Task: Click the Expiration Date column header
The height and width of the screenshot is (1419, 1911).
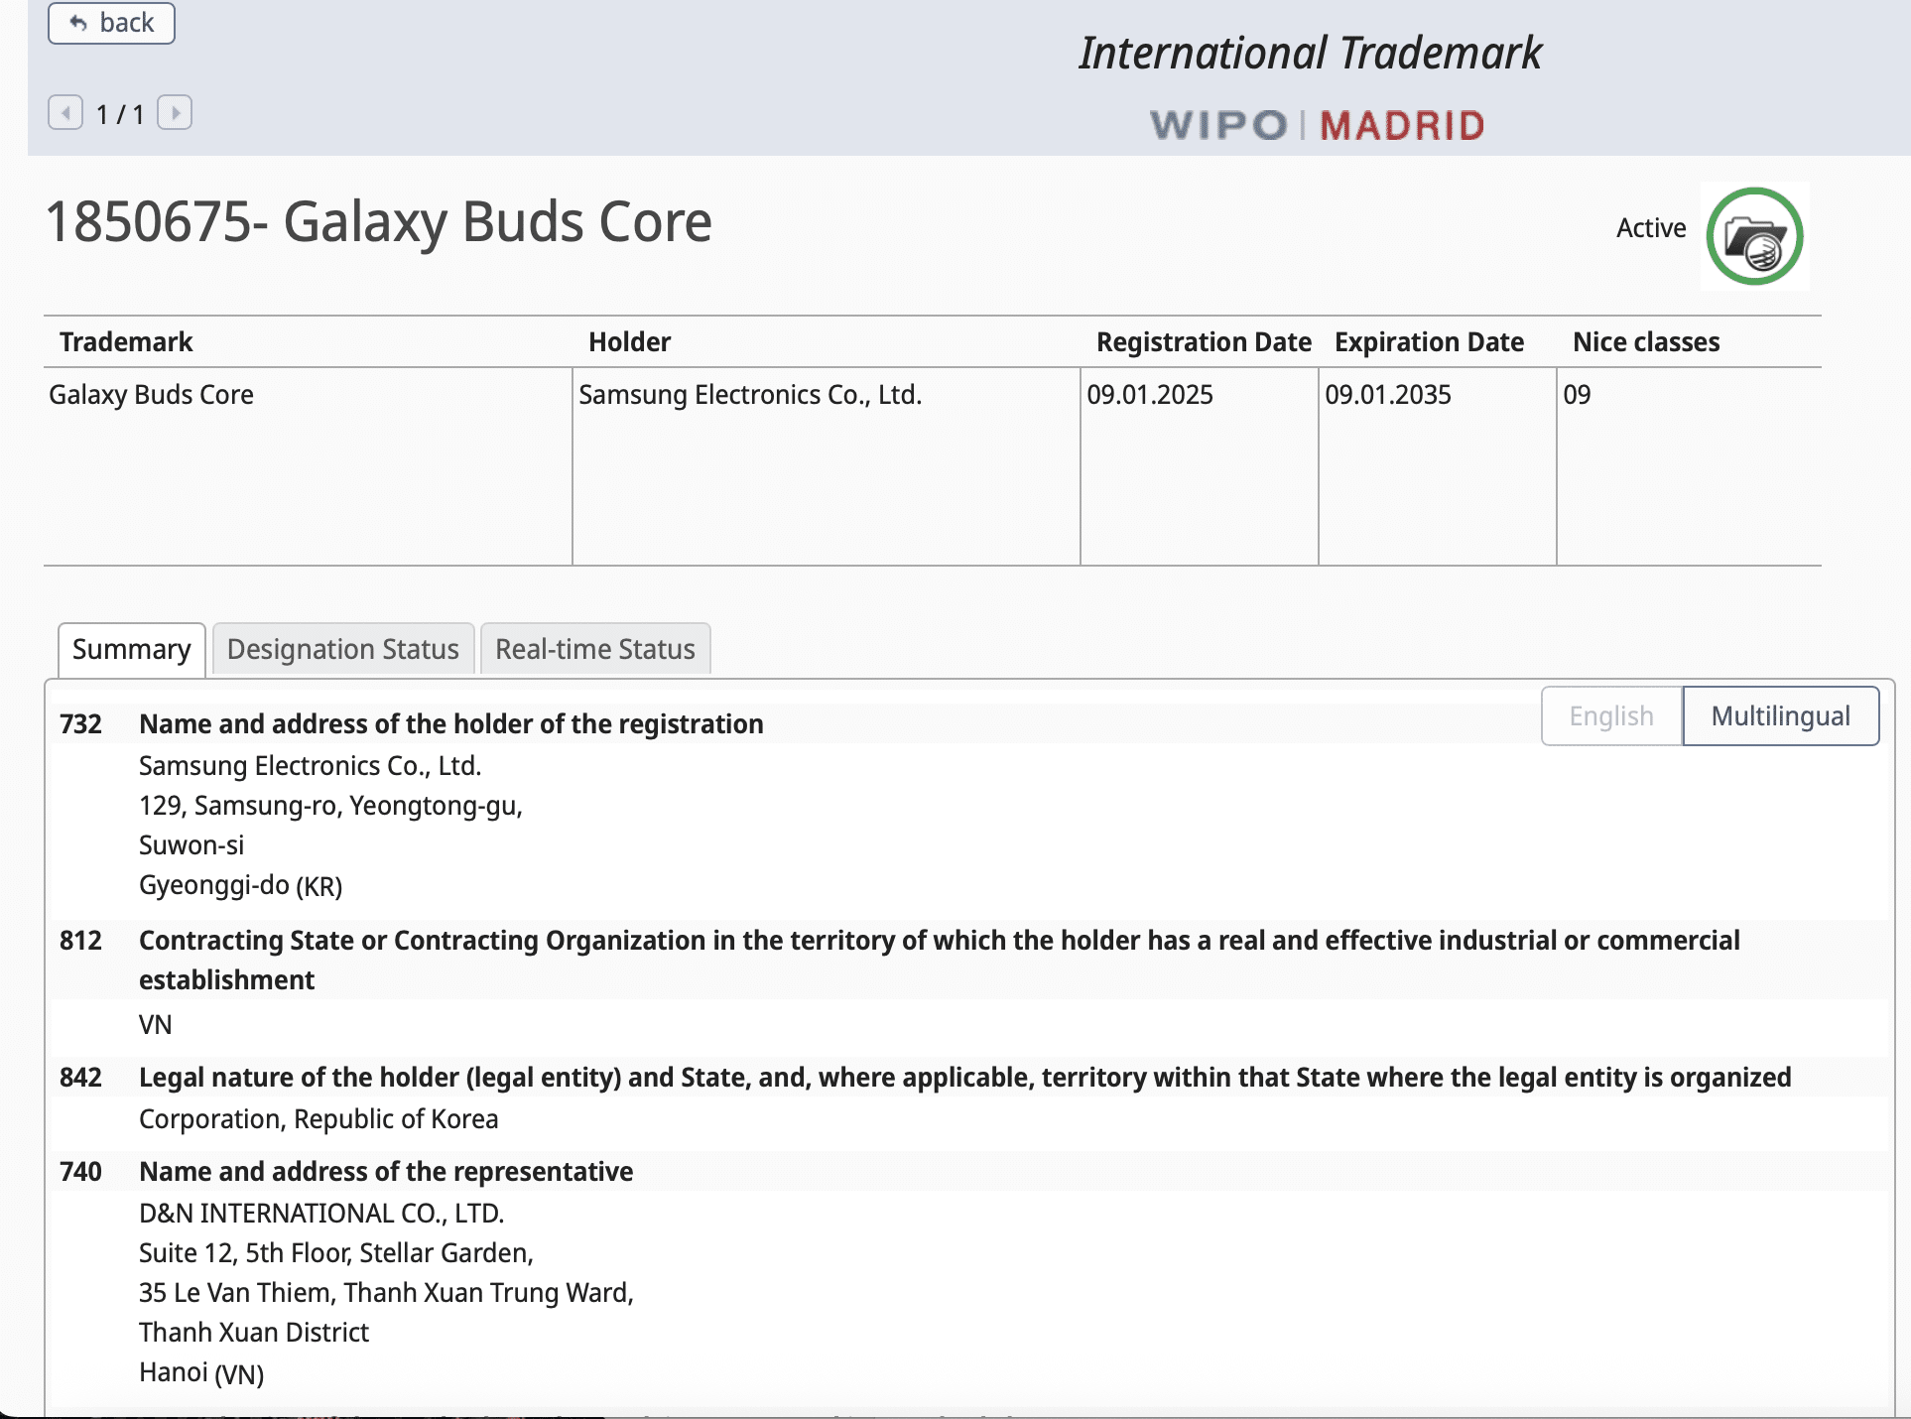Action: [x=1428, y=342]
